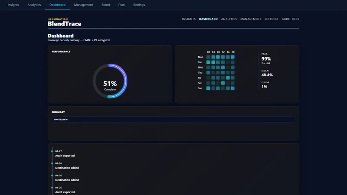Click MANAGEMENT in the BlendTrace header nav
Viewport: 347px width, 195px height.
pos(251,19)
